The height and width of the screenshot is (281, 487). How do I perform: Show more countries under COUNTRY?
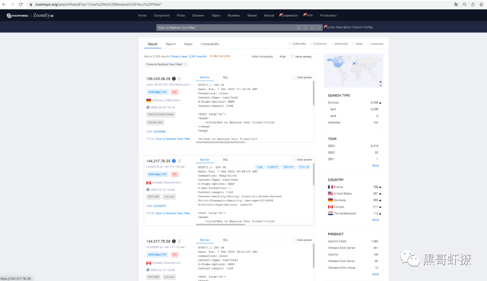click(x=375, y=220)
